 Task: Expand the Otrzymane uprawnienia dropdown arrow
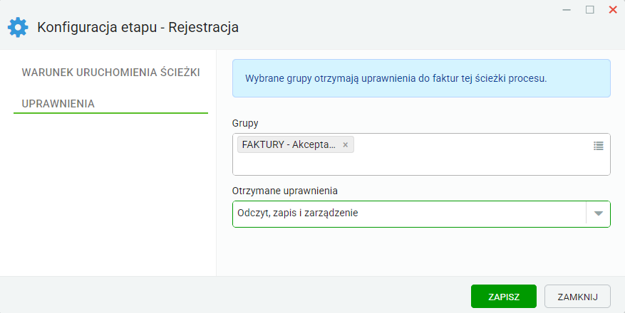598,213
